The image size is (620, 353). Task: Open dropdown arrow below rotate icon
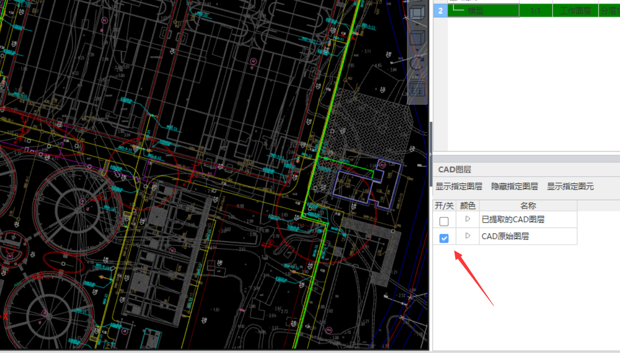[x=417, y=76]
